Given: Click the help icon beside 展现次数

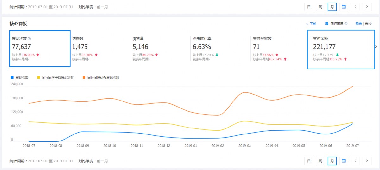Looking at the screenshot, I should (x=29, y=39).
